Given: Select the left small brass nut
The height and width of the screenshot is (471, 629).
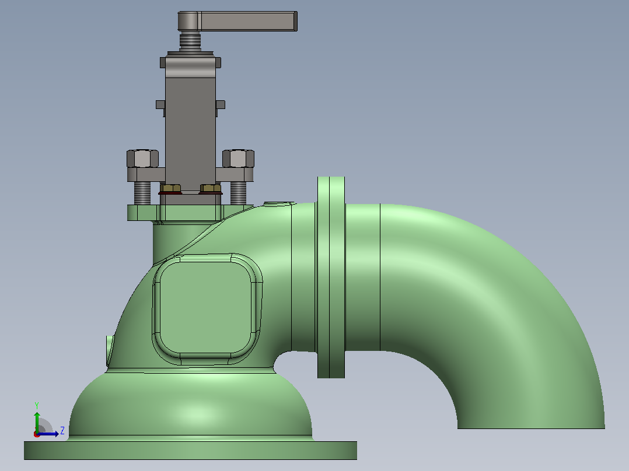Looking at the screenshot, I should point(170,188).
